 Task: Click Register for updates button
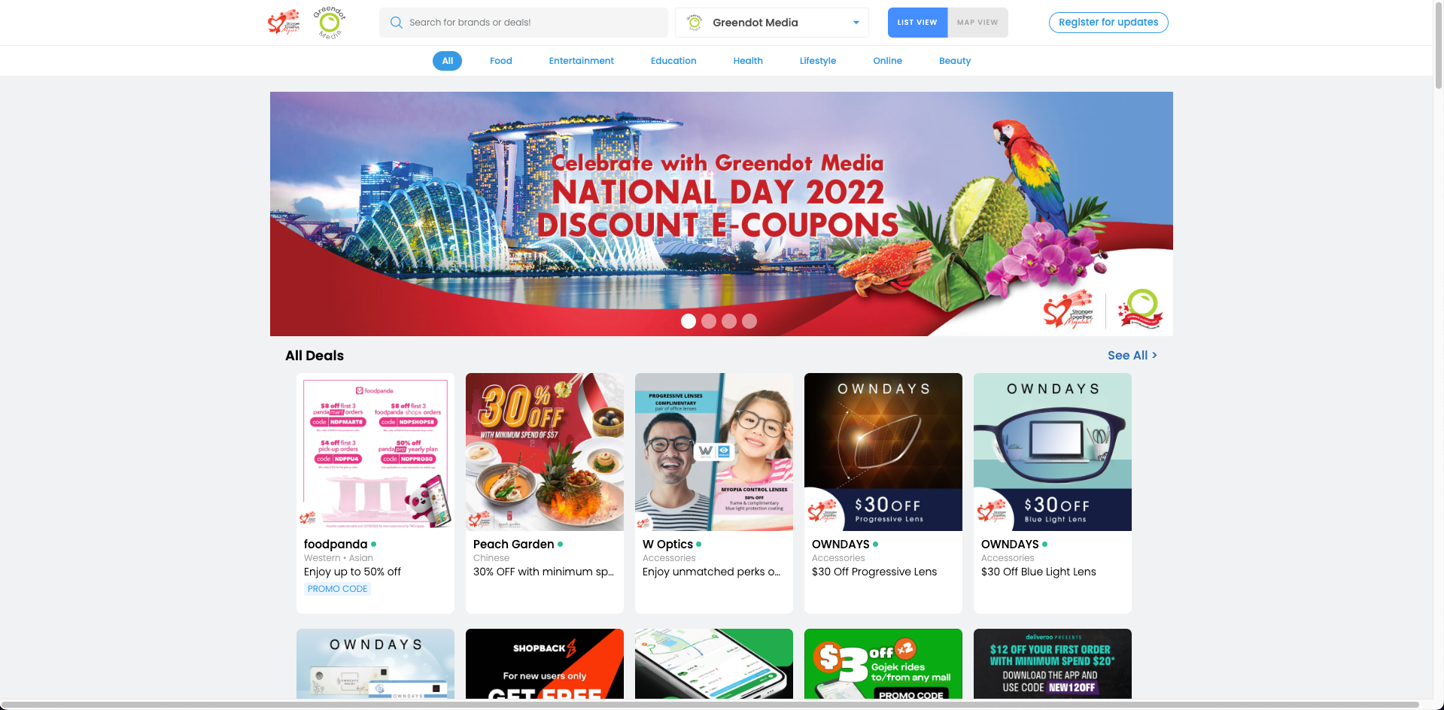point(1108,23)
